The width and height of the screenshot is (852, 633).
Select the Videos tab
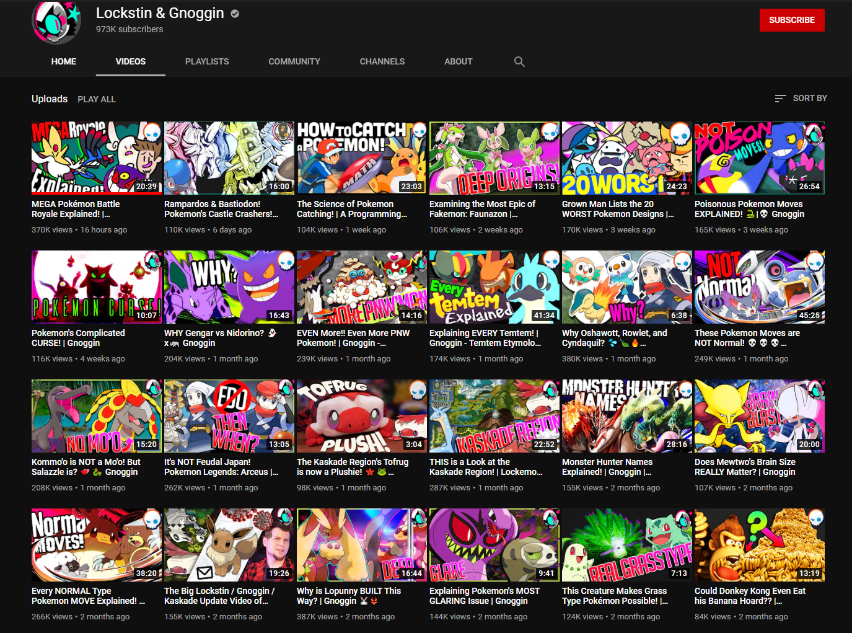[131, 61]
